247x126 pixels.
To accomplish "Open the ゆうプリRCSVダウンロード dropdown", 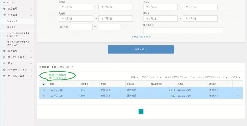I will pyautogui.click(x=180, y=77).
